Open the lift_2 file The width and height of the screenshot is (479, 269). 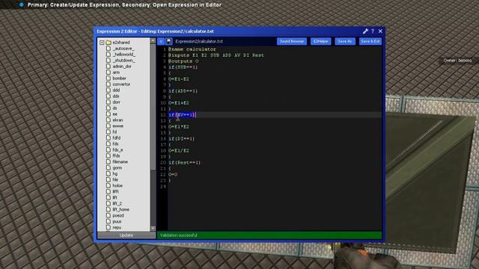117,203
